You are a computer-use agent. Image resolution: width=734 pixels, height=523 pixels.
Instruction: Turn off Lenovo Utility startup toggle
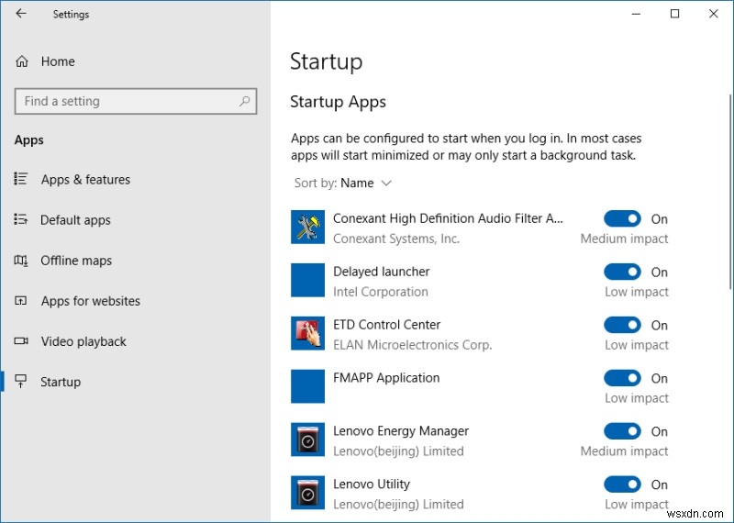coord(622,484)
